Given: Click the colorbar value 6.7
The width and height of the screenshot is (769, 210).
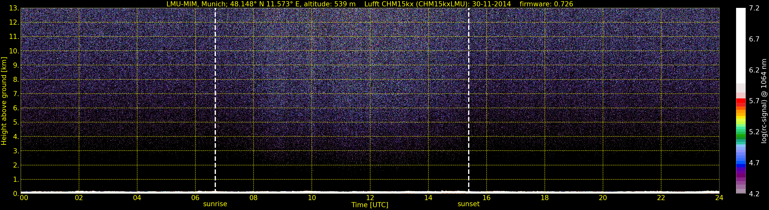Looking at the screenshot, I should [754, 39].
